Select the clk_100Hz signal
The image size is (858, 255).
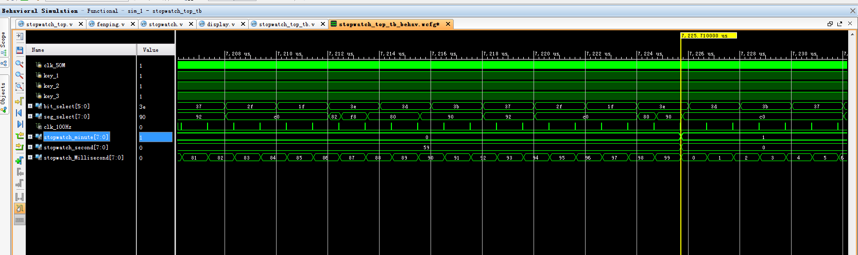58,127
